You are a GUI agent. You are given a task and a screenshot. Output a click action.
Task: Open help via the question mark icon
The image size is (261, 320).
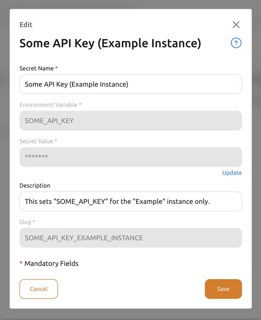(236, 43)
